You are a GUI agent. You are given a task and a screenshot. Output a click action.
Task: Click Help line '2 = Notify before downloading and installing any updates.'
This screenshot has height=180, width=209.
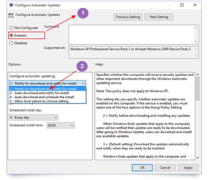click(x=147, y=116)
